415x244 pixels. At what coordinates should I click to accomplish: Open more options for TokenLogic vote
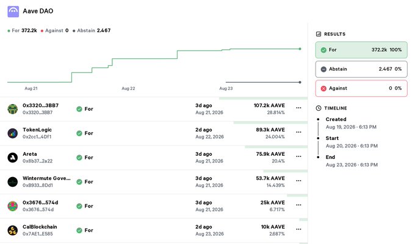click(x=298, y=132)
